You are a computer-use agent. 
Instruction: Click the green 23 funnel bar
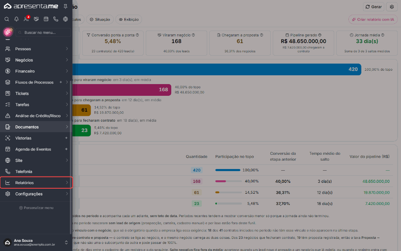pyautogui.click(x=81, y=131)
